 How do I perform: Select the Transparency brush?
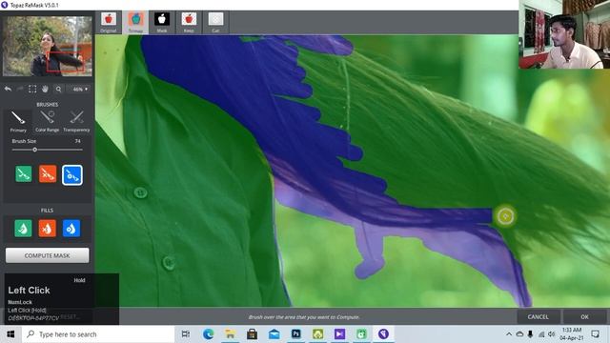[76, 121]
